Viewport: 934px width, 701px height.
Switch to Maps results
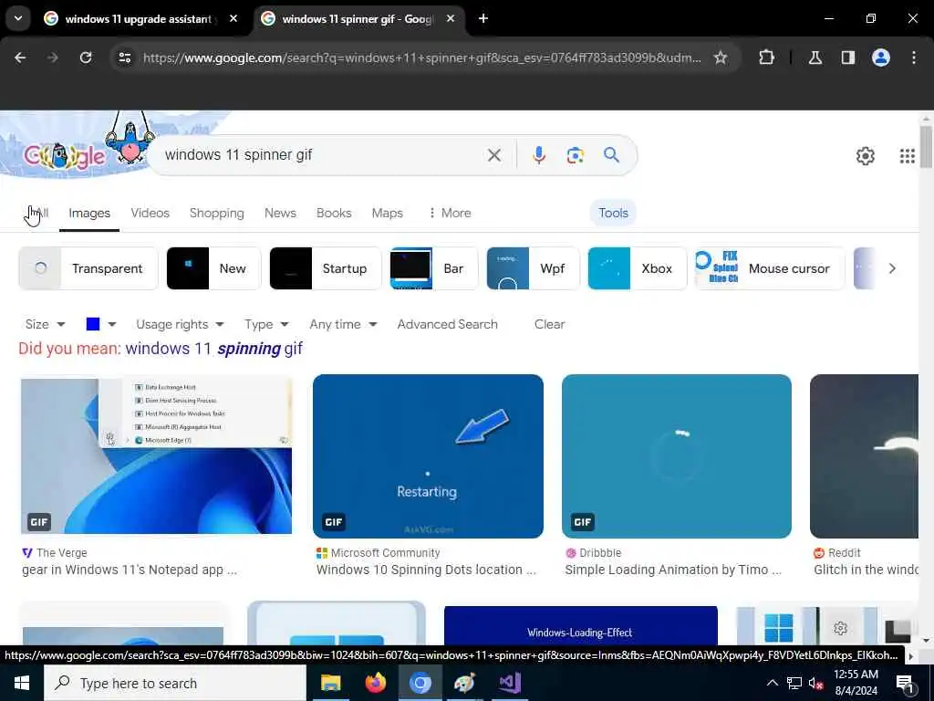387,213
